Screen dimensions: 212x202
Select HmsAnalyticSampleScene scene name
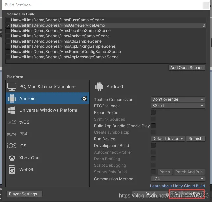60,36
